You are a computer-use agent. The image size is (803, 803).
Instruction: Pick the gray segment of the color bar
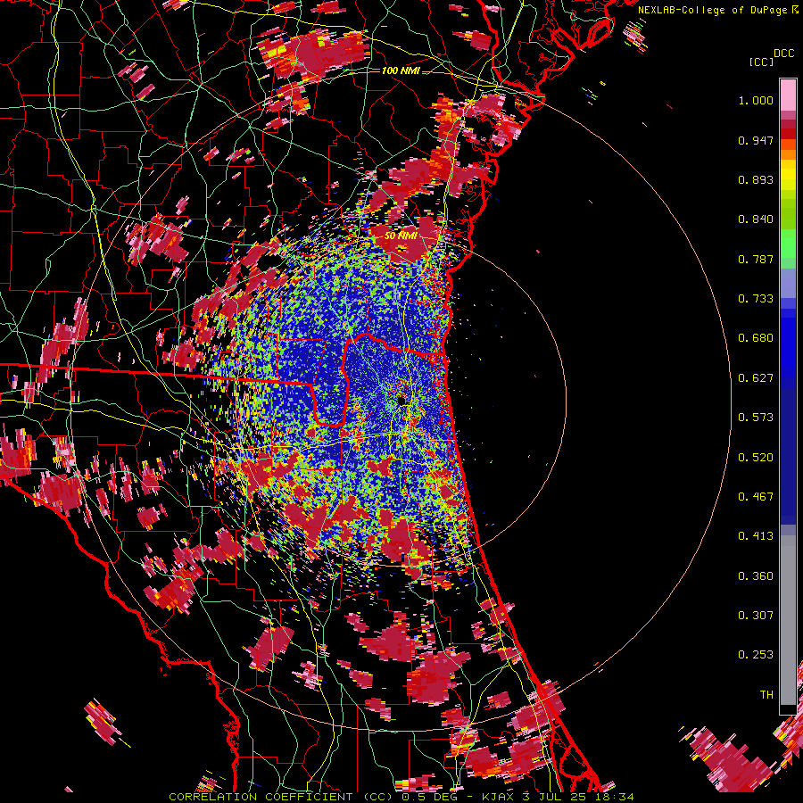click(788, 620)
